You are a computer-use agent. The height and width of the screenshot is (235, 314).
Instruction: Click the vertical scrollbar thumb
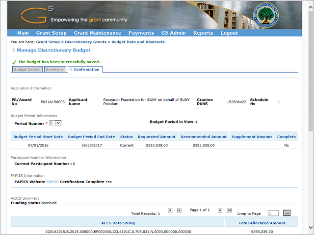(x=311, y=71)
